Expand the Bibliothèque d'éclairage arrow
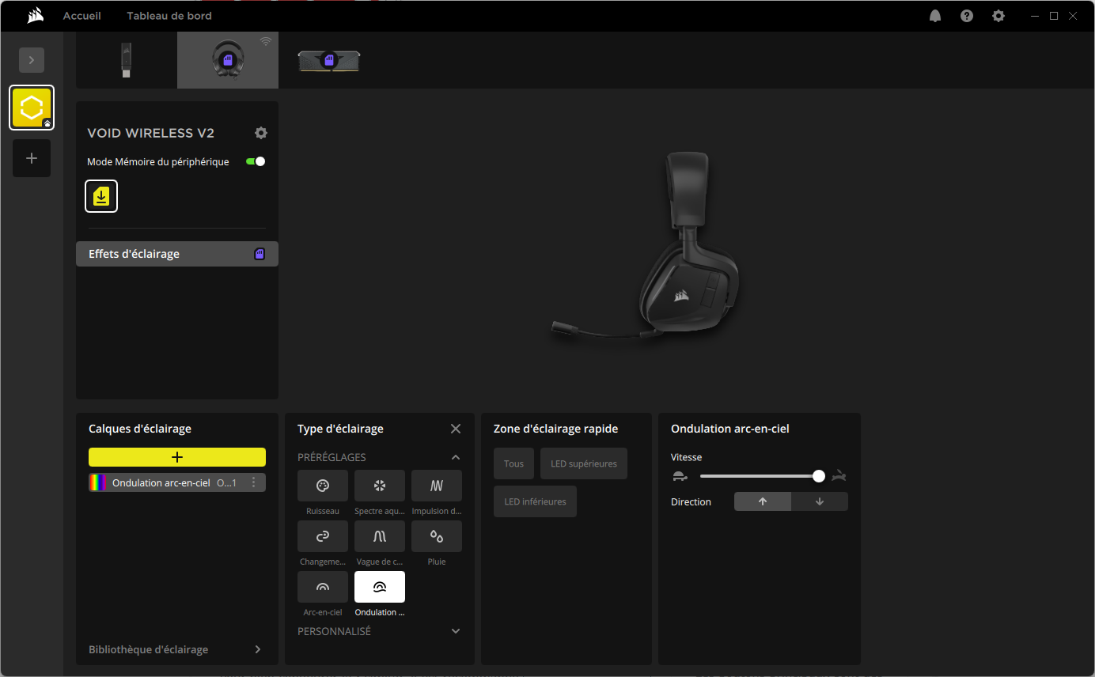 (x=258, y=649)
